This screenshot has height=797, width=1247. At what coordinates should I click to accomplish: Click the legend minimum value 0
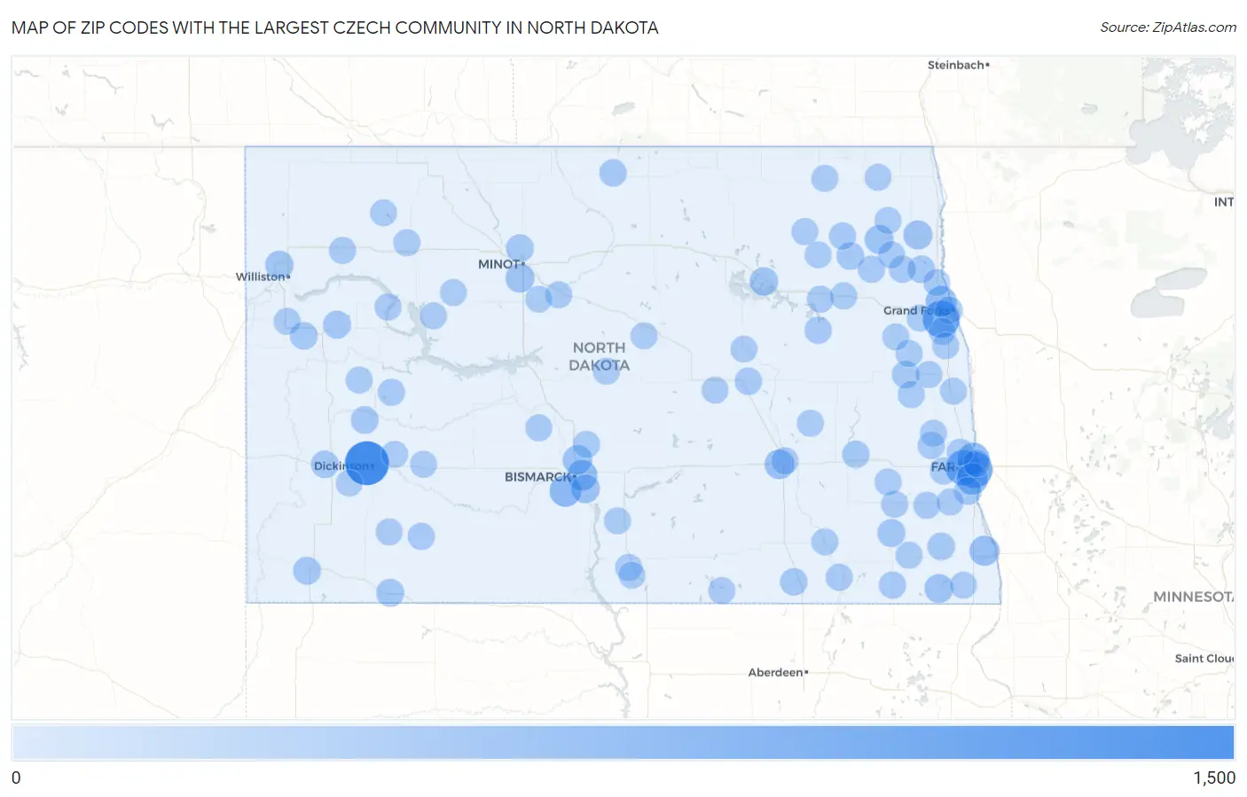pos(16,777)
